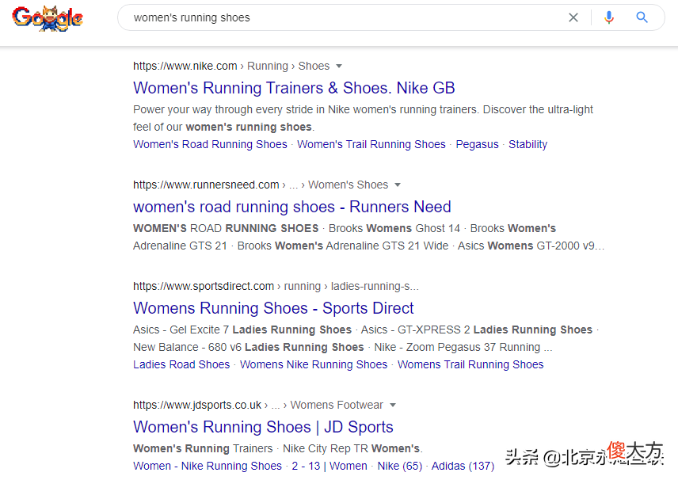Screen dimensions: 678x480
Task: Open the Pegasus sitelink
Action: 478,144
